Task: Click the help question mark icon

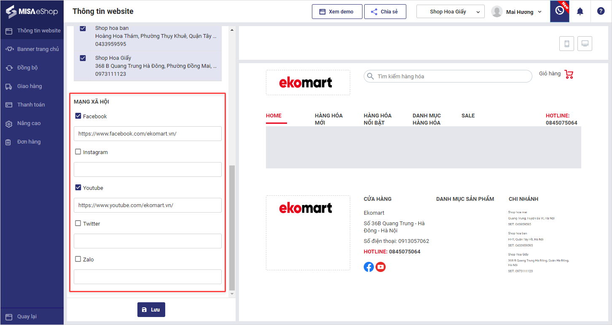Action: pyautogui.click(x=601, y=11)
